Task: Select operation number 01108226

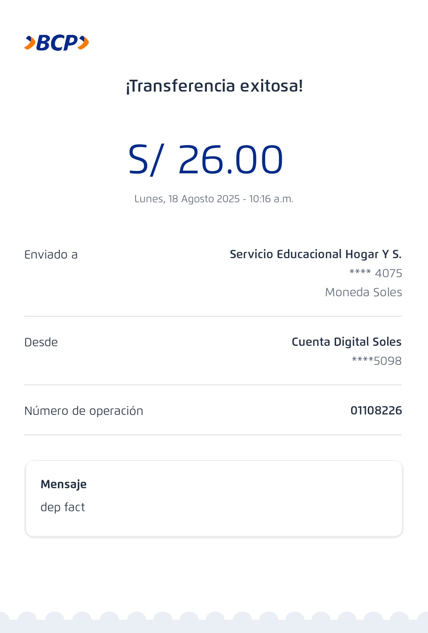Action: [376, 410]
